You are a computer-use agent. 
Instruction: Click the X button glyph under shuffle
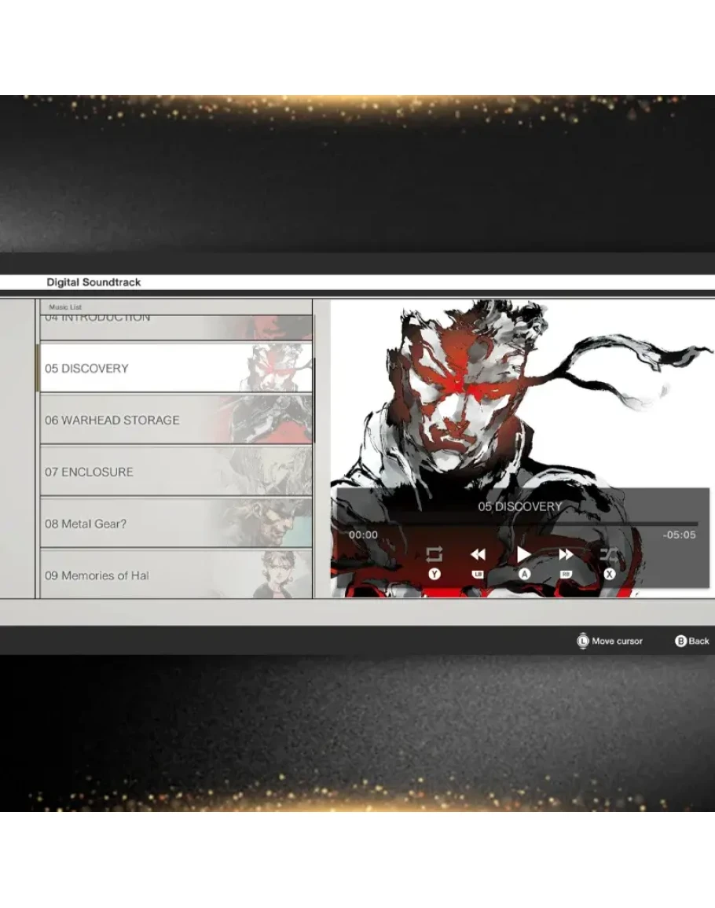click(x=609, y=575)
